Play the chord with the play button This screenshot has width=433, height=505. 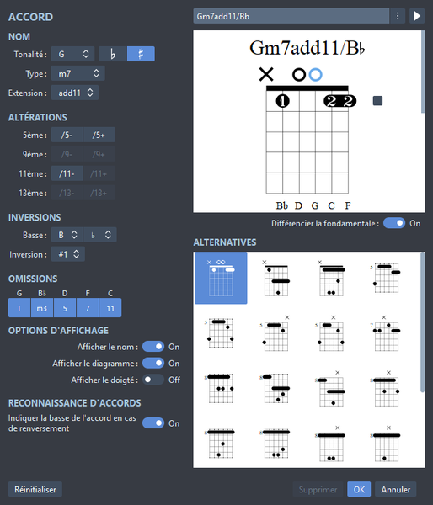tap(417, 16)
